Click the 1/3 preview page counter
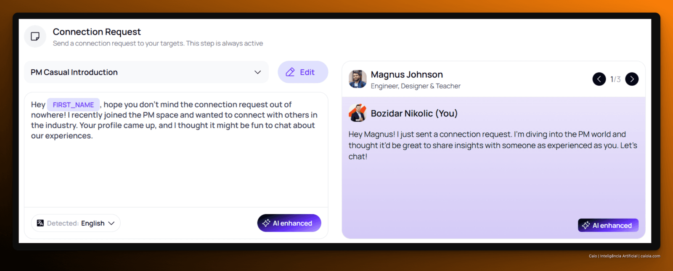 pyautogui.click(x=615, y=79)
